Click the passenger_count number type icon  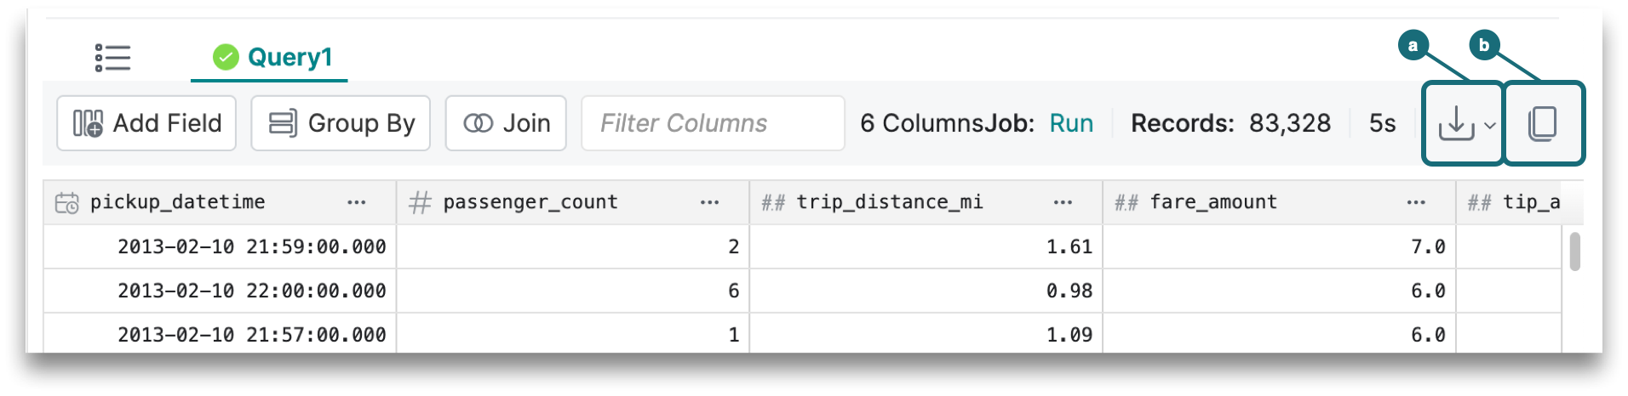pyautogui.click(x=420, y=202)
